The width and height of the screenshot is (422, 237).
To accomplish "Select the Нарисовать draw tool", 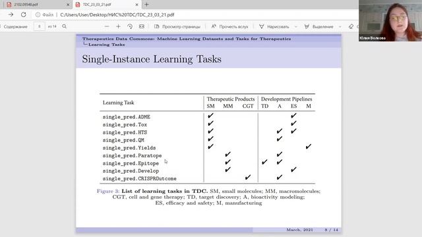I will (x=274, y=26).
